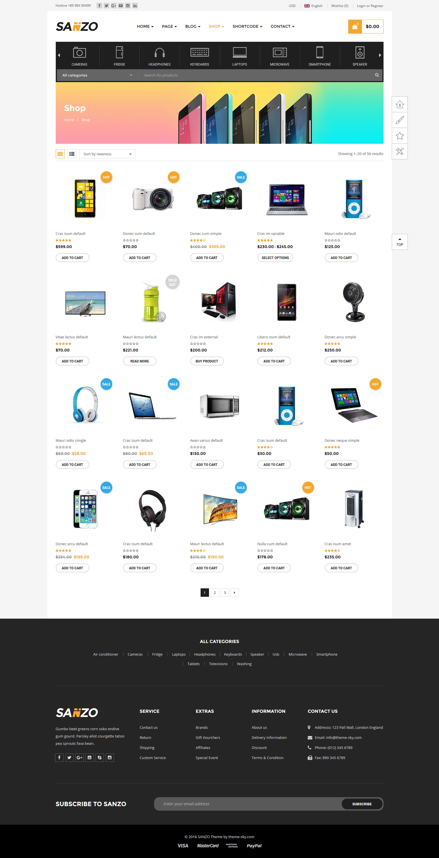Click the wrench tools icon in sidebar
This screenshot has height=858, width=439.
[x=400, y=152]
